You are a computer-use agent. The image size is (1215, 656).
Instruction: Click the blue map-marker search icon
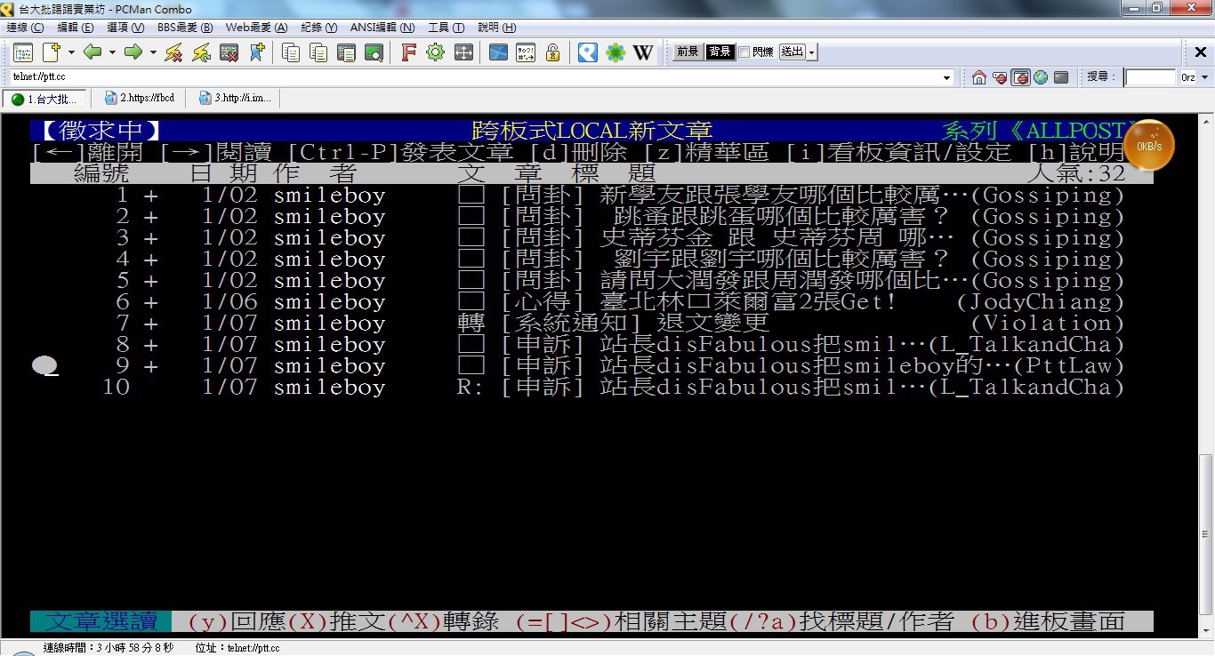pos(587,52)
